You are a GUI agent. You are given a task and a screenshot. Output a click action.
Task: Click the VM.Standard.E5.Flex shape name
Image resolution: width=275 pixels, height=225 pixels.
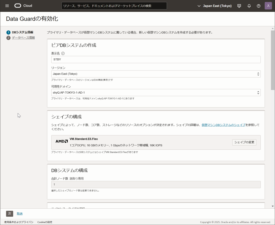(84, 139)
